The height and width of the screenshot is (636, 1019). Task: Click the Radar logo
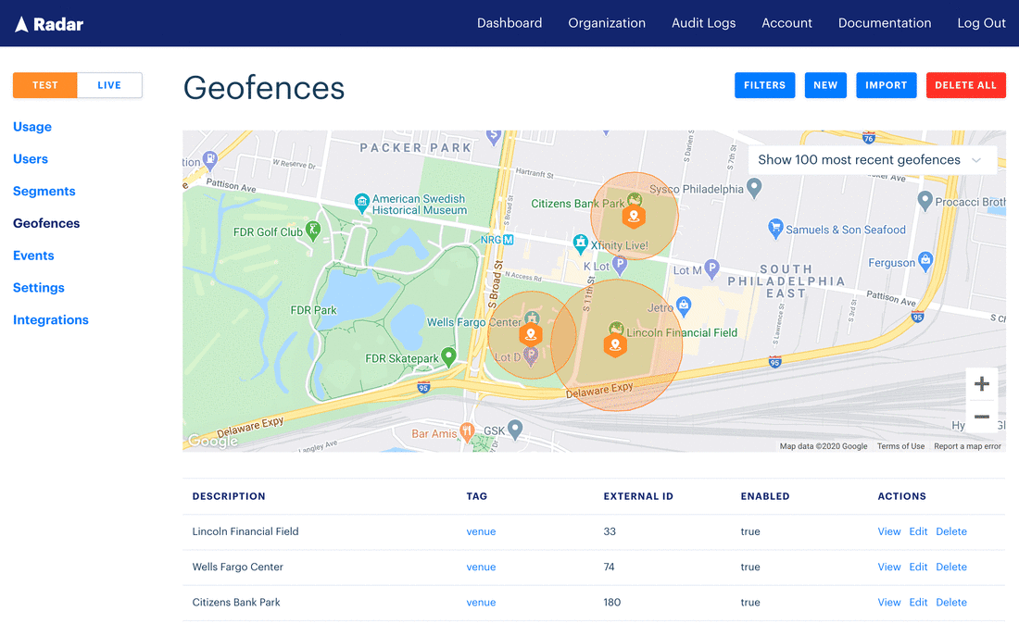tap(49, 24)
